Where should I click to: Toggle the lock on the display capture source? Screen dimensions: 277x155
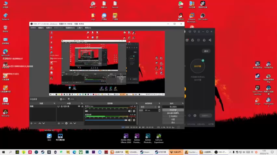pyautogui.click(x=82, y=106)
